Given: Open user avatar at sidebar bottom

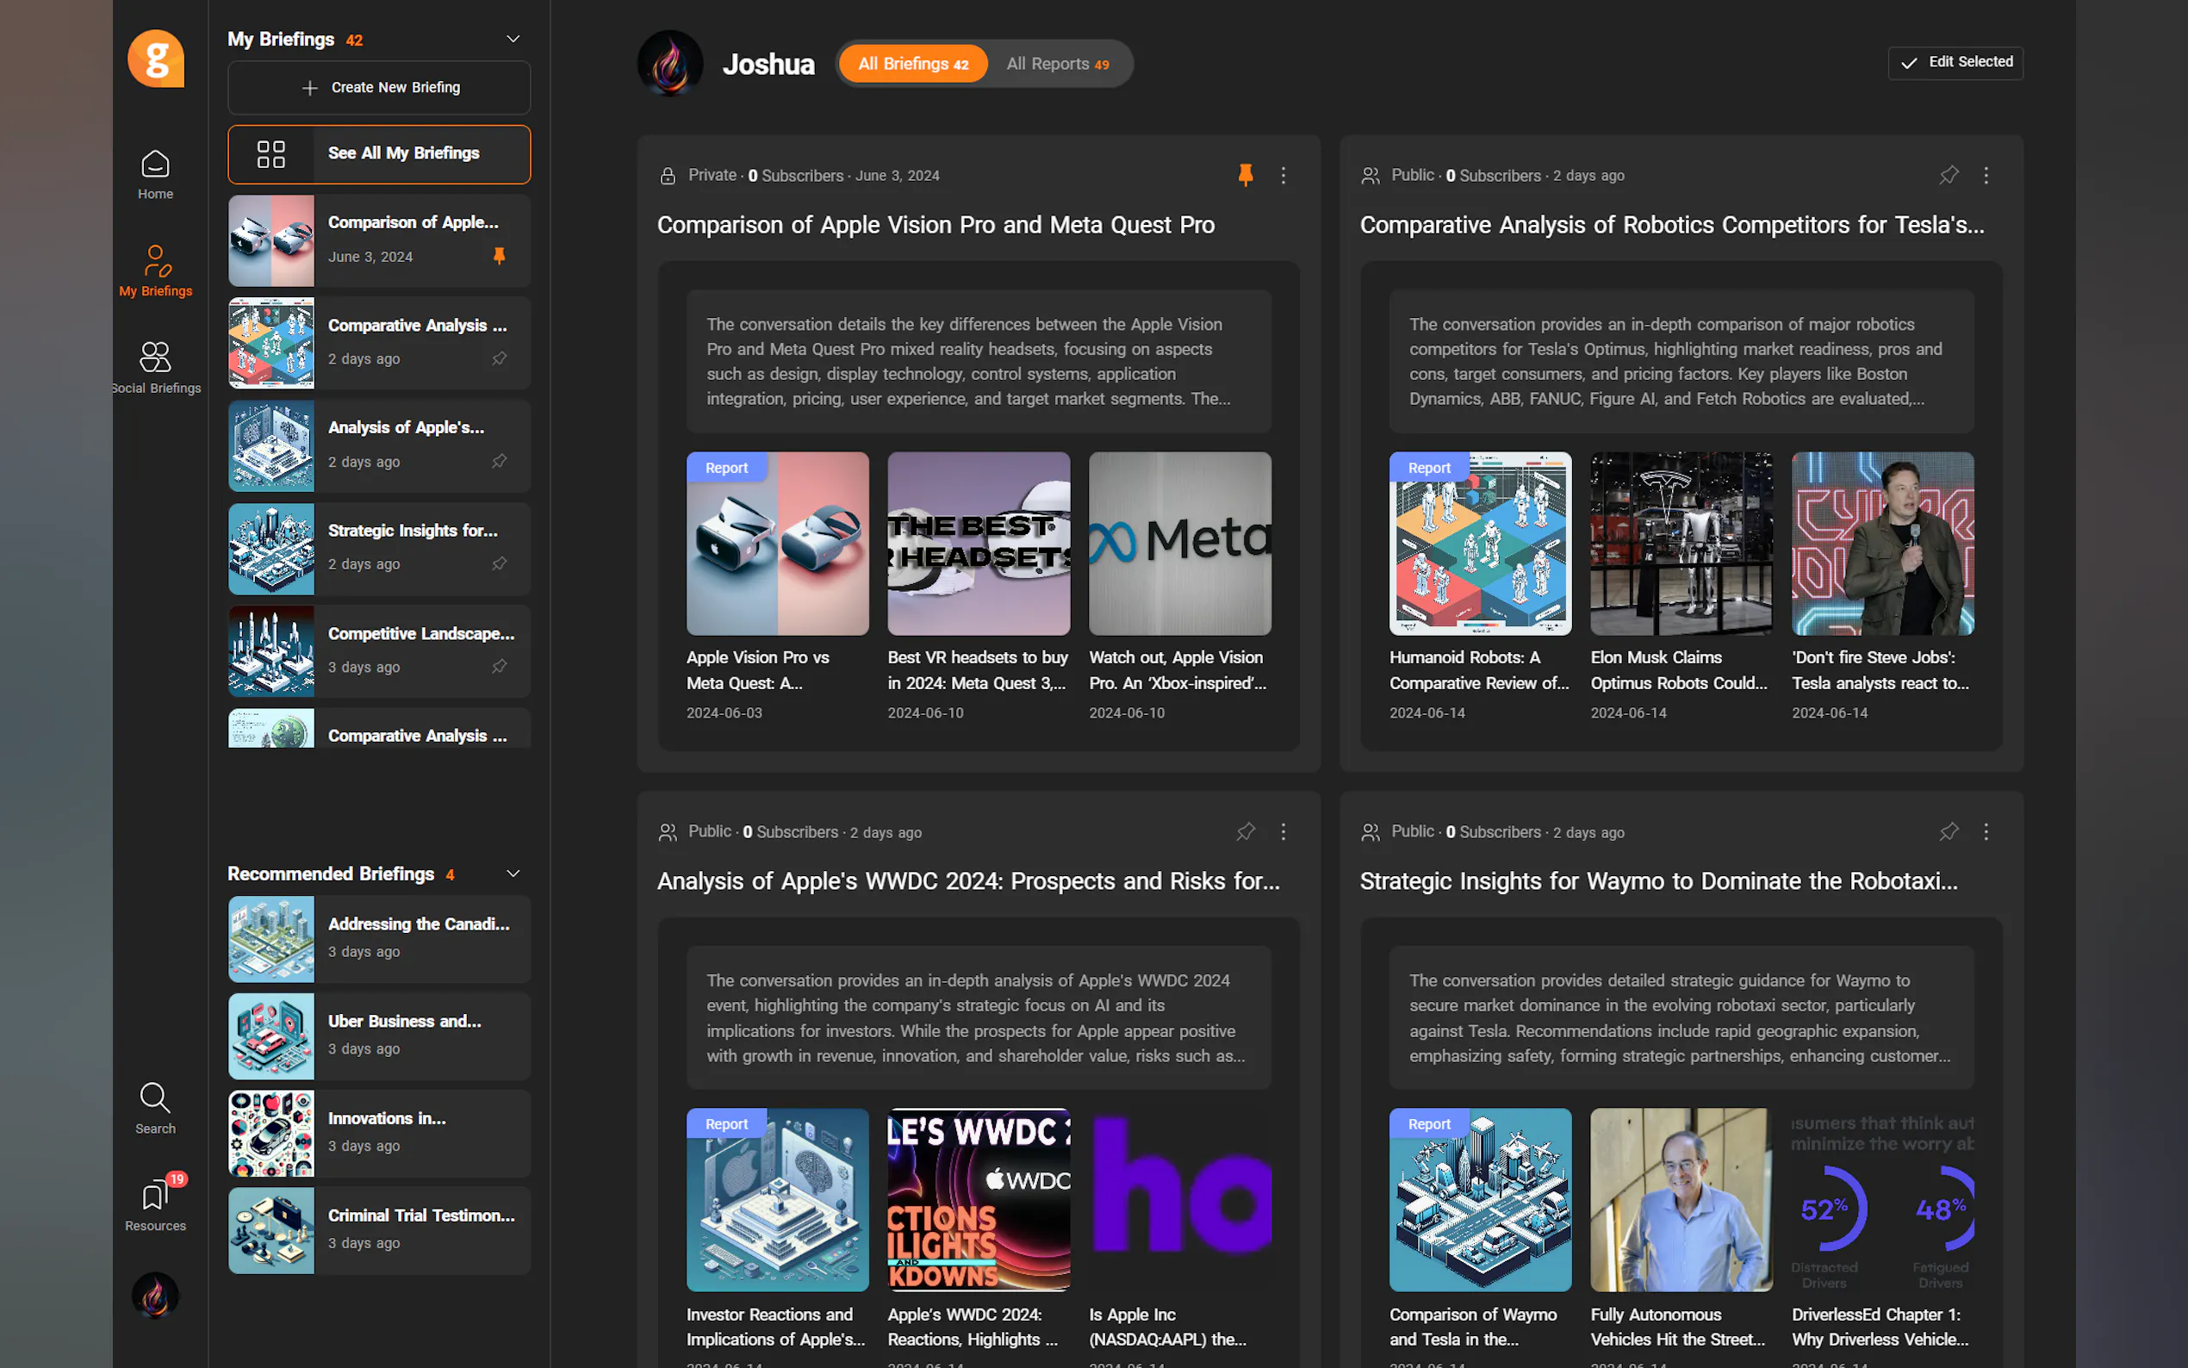Looking at the screenshot, I should click(155, 1296).
